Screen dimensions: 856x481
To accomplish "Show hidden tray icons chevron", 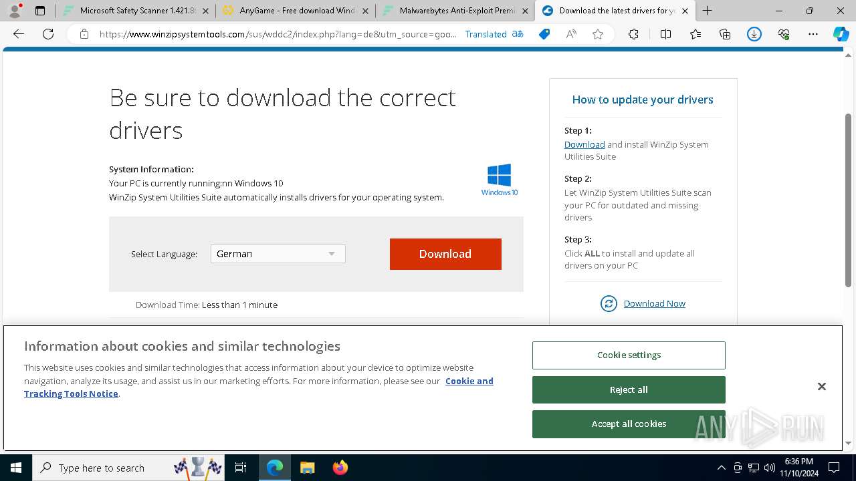I will [721, 468].
